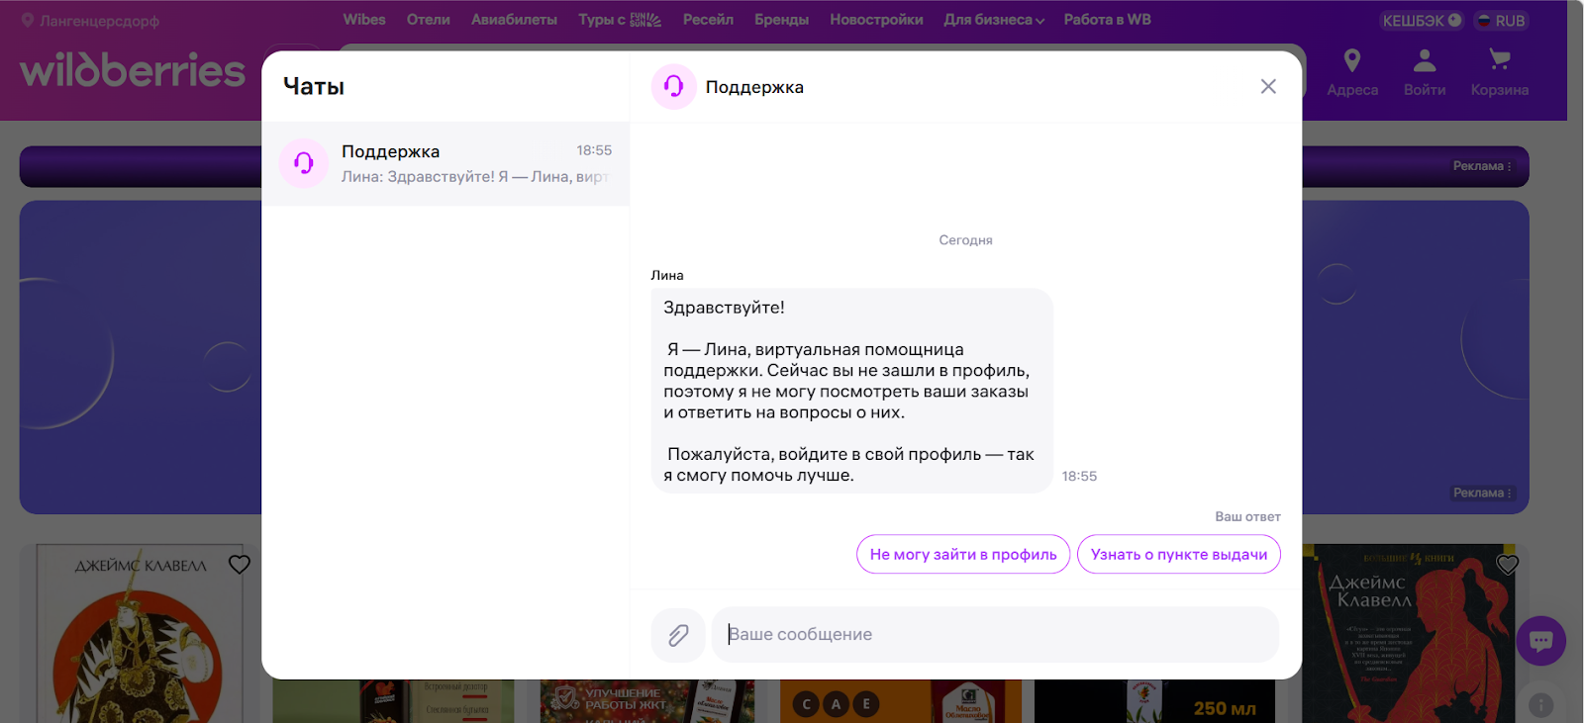Click the paperclip attach file icon

(678, 635)
